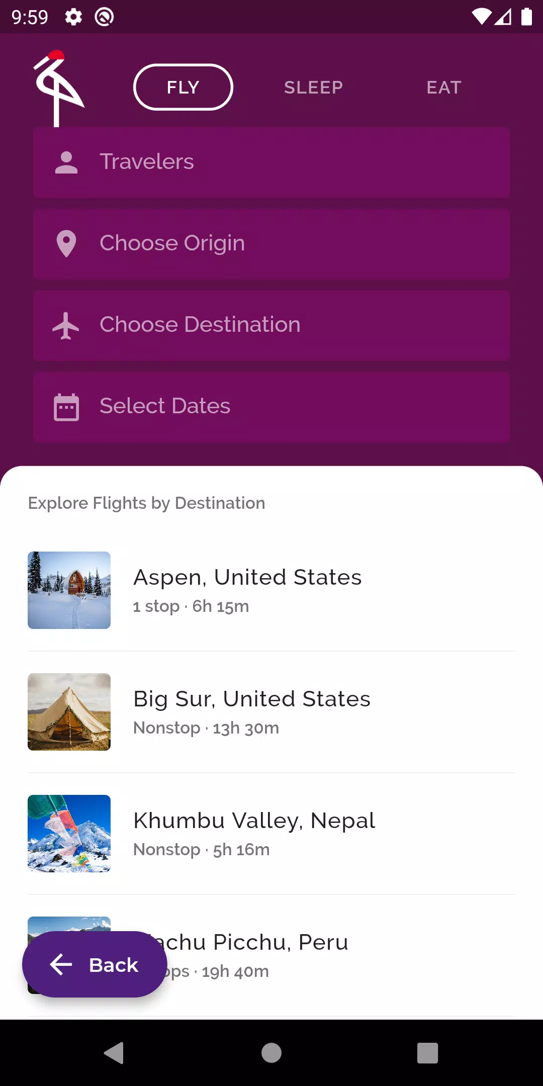The width and height of the screenshot is (543, 1086).
Task: Tap the back arrow icon
Action: tap(61, 964)
